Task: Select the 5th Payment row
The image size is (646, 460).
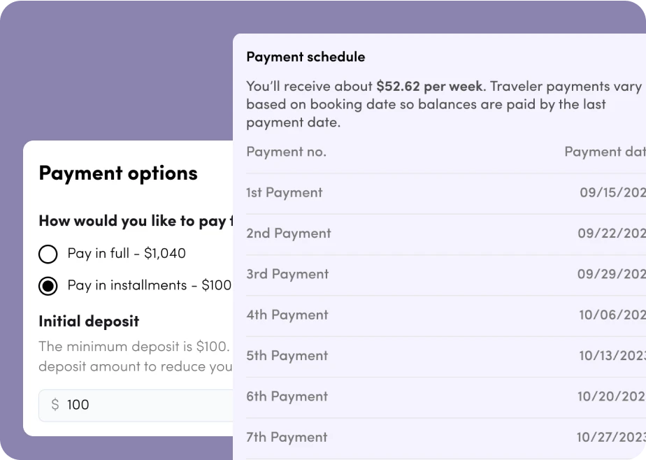Action: [287, 356]
